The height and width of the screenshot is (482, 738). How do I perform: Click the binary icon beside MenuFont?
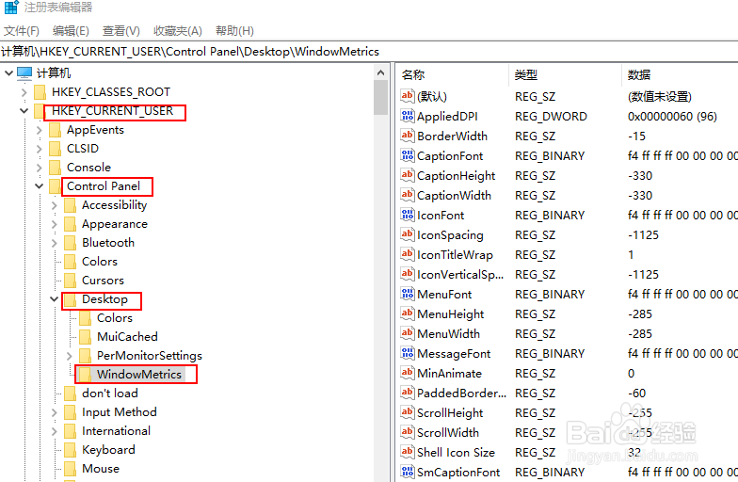pos(407,294)
